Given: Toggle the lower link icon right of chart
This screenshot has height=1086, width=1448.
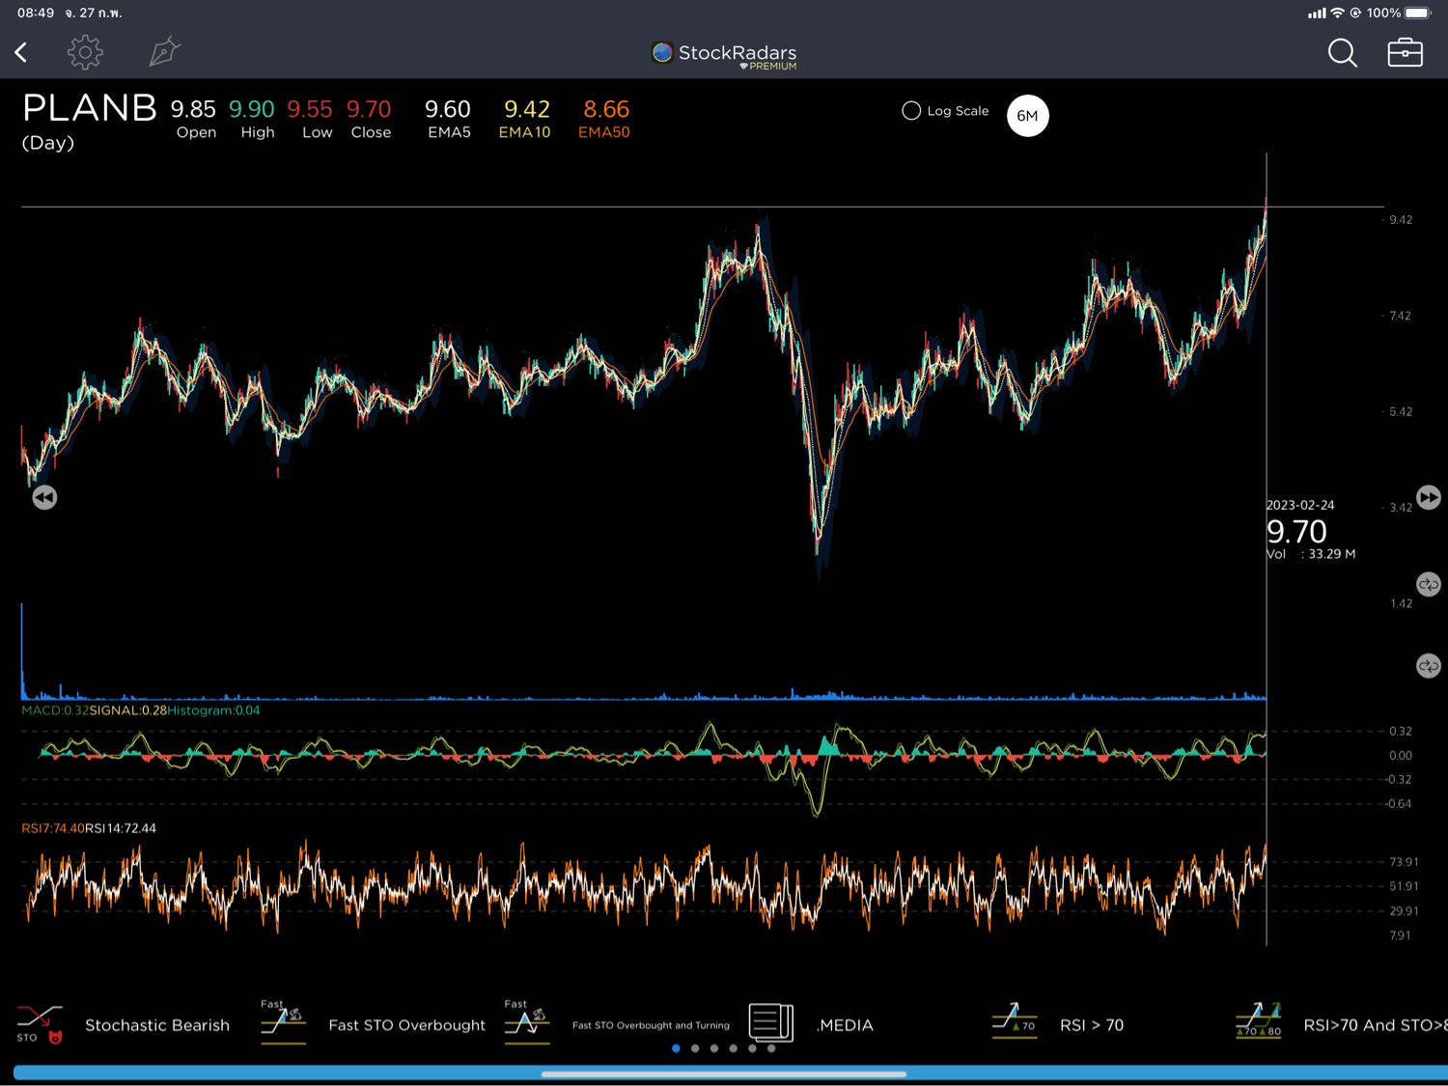Looking at the screenshot, I should [x=1428, y=666].
